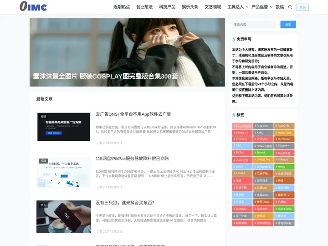Select the VMOS Pro tag
This screenshot has width=328, height=246.
(x=263, y=160)
